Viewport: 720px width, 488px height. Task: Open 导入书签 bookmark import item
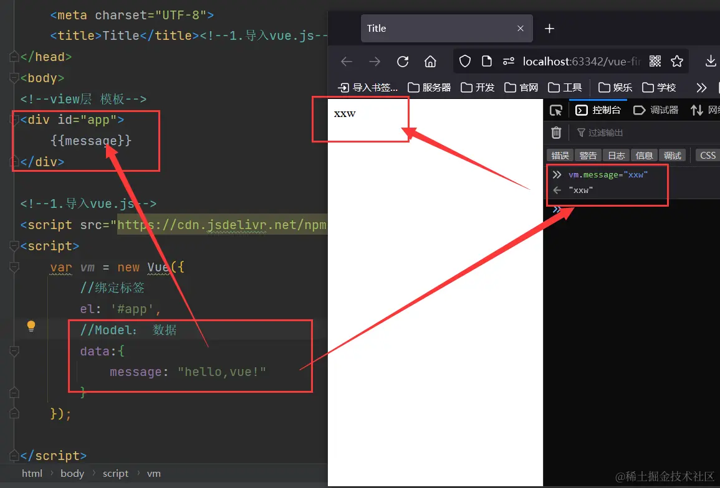(x=368, y=87)
